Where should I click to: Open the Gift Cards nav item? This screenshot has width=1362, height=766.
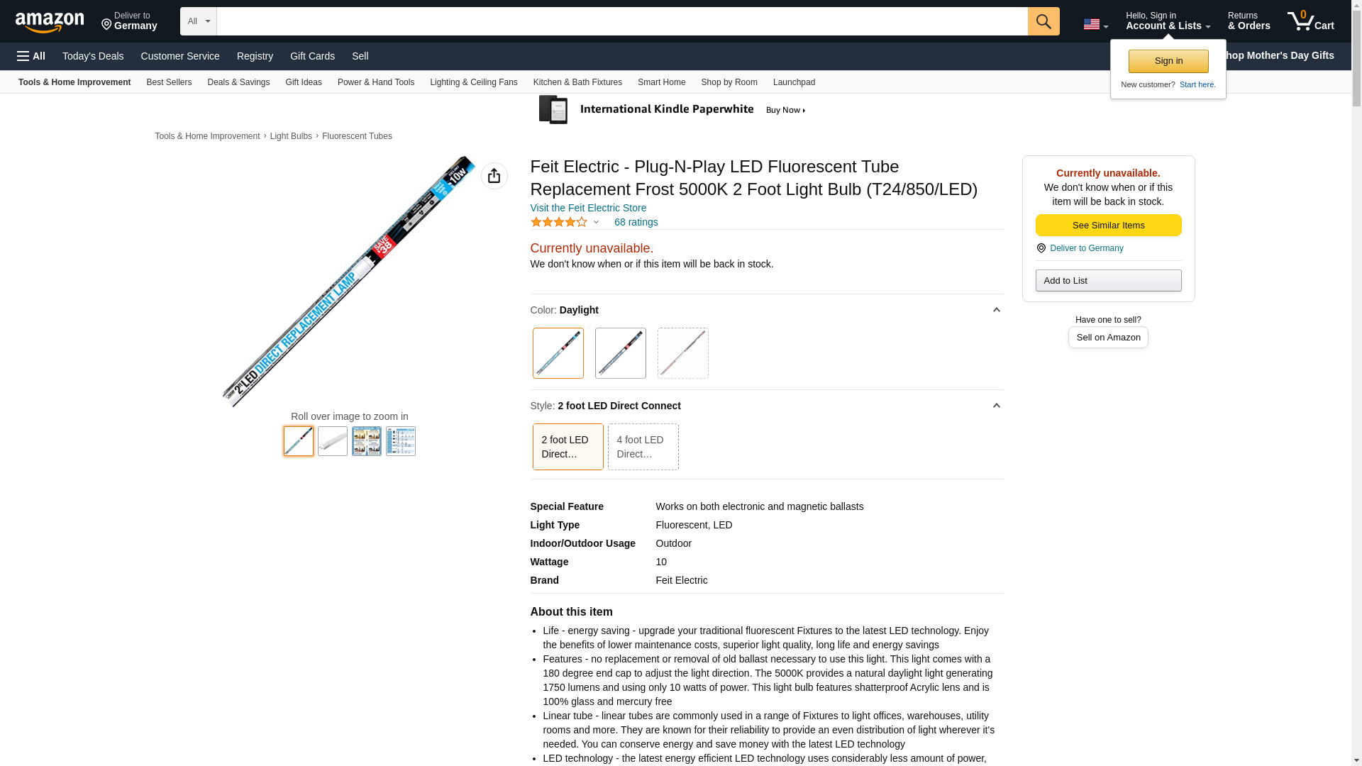(312, 56)
